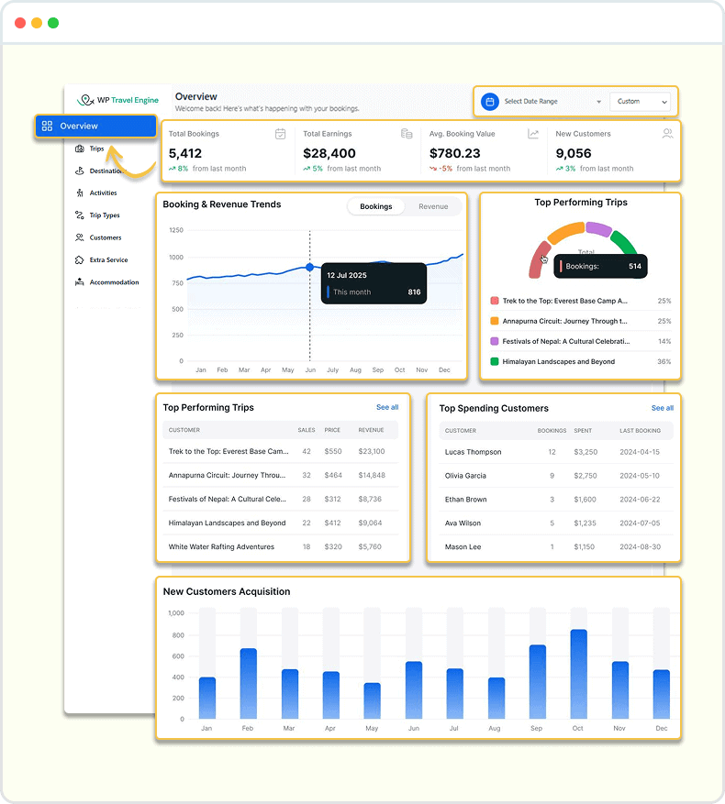Open Trip Types in the sidebar
Image resolution: width=725 pixels, height=804 pixels.
(x=105, y=215)
